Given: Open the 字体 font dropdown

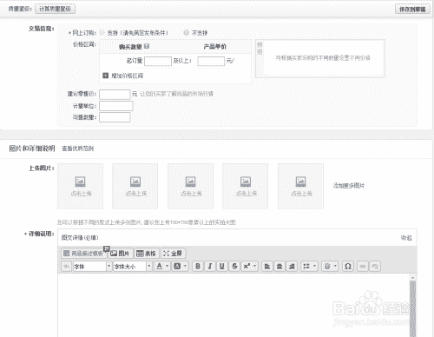Looking at the screenshot, I should point(92,266).
